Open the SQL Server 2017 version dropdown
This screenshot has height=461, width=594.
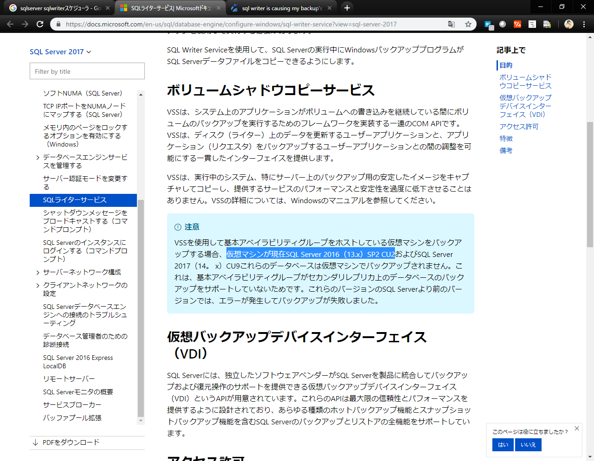pos(60,52)
